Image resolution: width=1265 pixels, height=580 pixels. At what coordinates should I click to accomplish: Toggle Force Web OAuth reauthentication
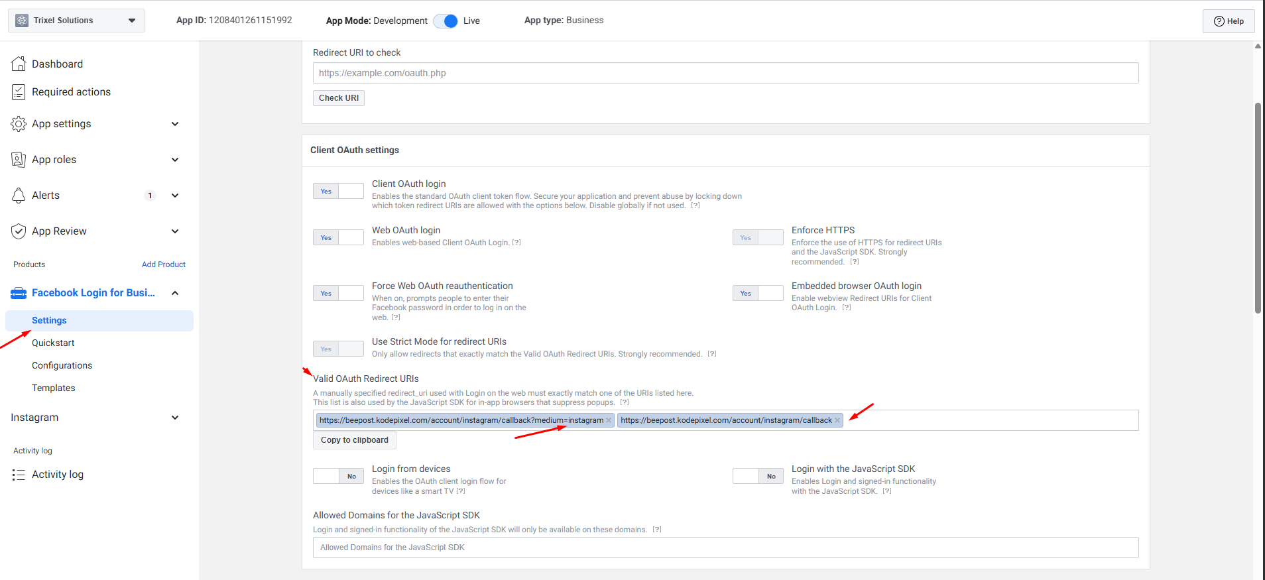[338, 293]
